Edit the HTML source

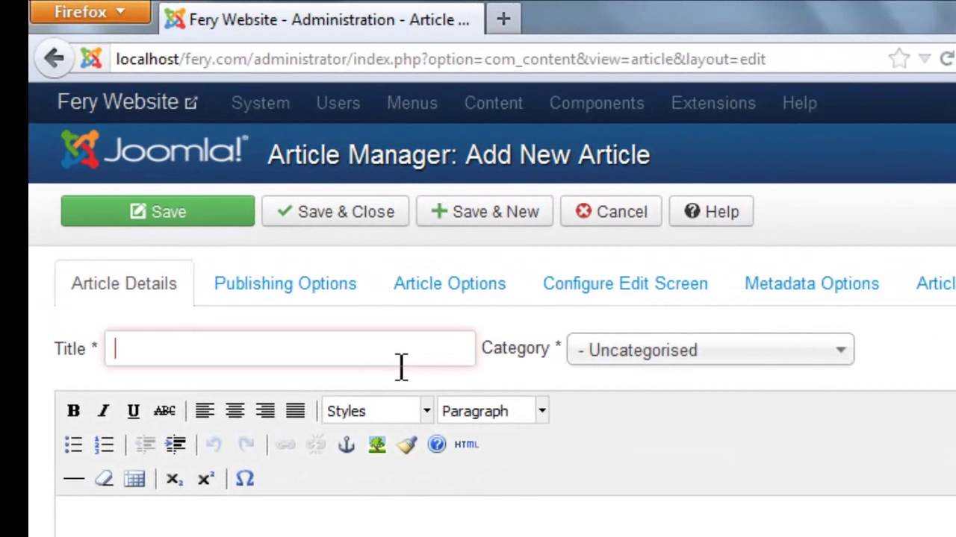click(467, 445)
